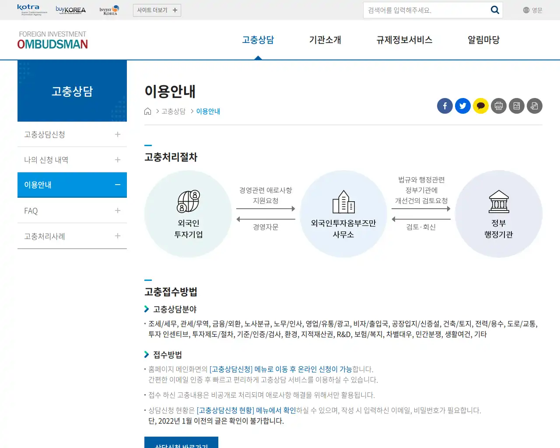Share via KakaoTalk
The image size is (560, 448).
coord(480,106)
